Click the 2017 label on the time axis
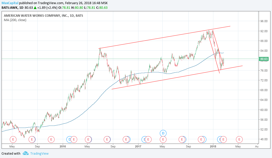 (x=138, y=147)
